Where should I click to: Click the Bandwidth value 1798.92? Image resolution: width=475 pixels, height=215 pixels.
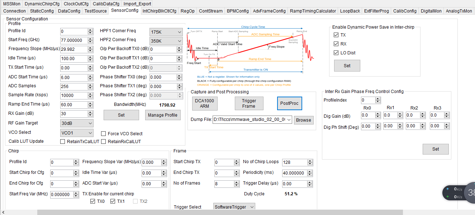pos(167,105)
